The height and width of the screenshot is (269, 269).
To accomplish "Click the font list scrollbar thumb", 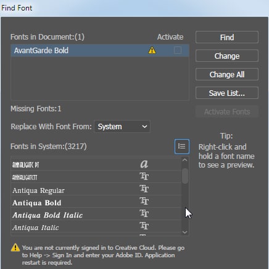I will pos(185,176).
